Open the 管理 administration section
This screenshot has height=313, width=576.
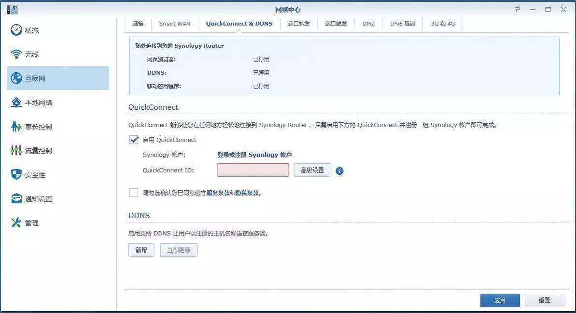tap(57, 222)
